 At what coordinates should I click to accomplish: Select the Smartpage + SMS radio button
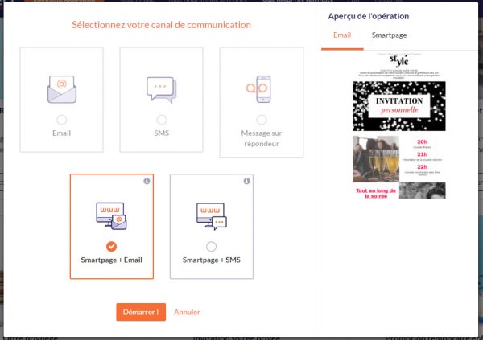click(211, 247)
